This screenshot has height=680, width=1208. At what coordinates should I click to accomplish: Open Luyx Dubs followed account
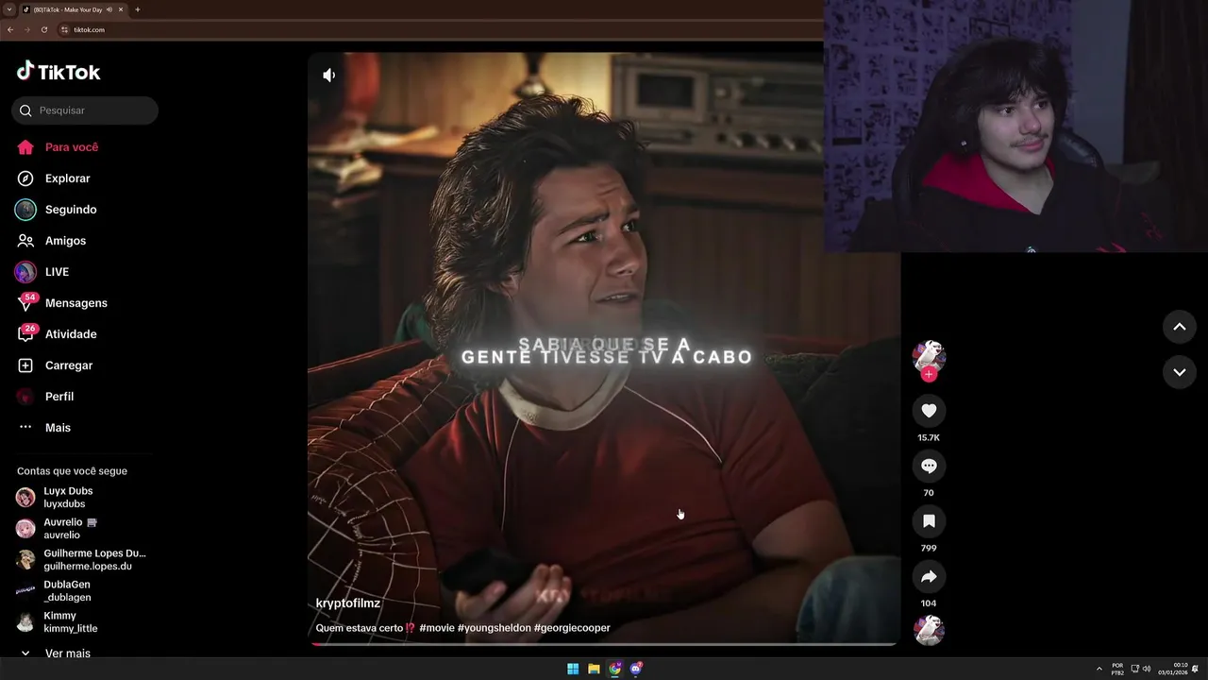click(x=81, y=498)
